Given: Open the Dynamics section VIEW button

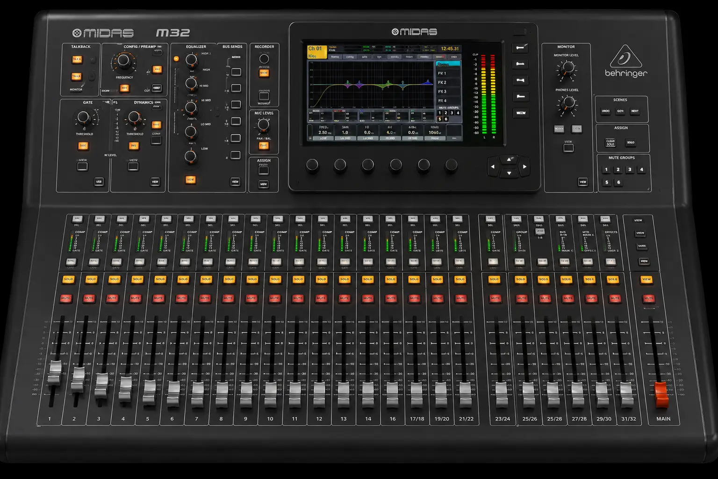Looking at the screenshot, I should point(155,181).
